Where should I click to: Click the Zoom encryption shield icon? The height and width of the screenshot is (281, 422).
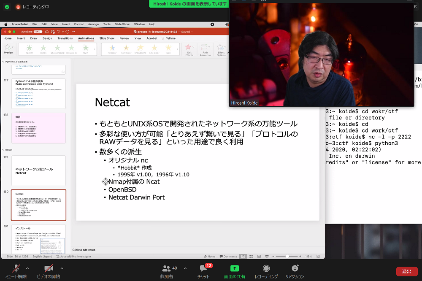(x=7, y=7)
